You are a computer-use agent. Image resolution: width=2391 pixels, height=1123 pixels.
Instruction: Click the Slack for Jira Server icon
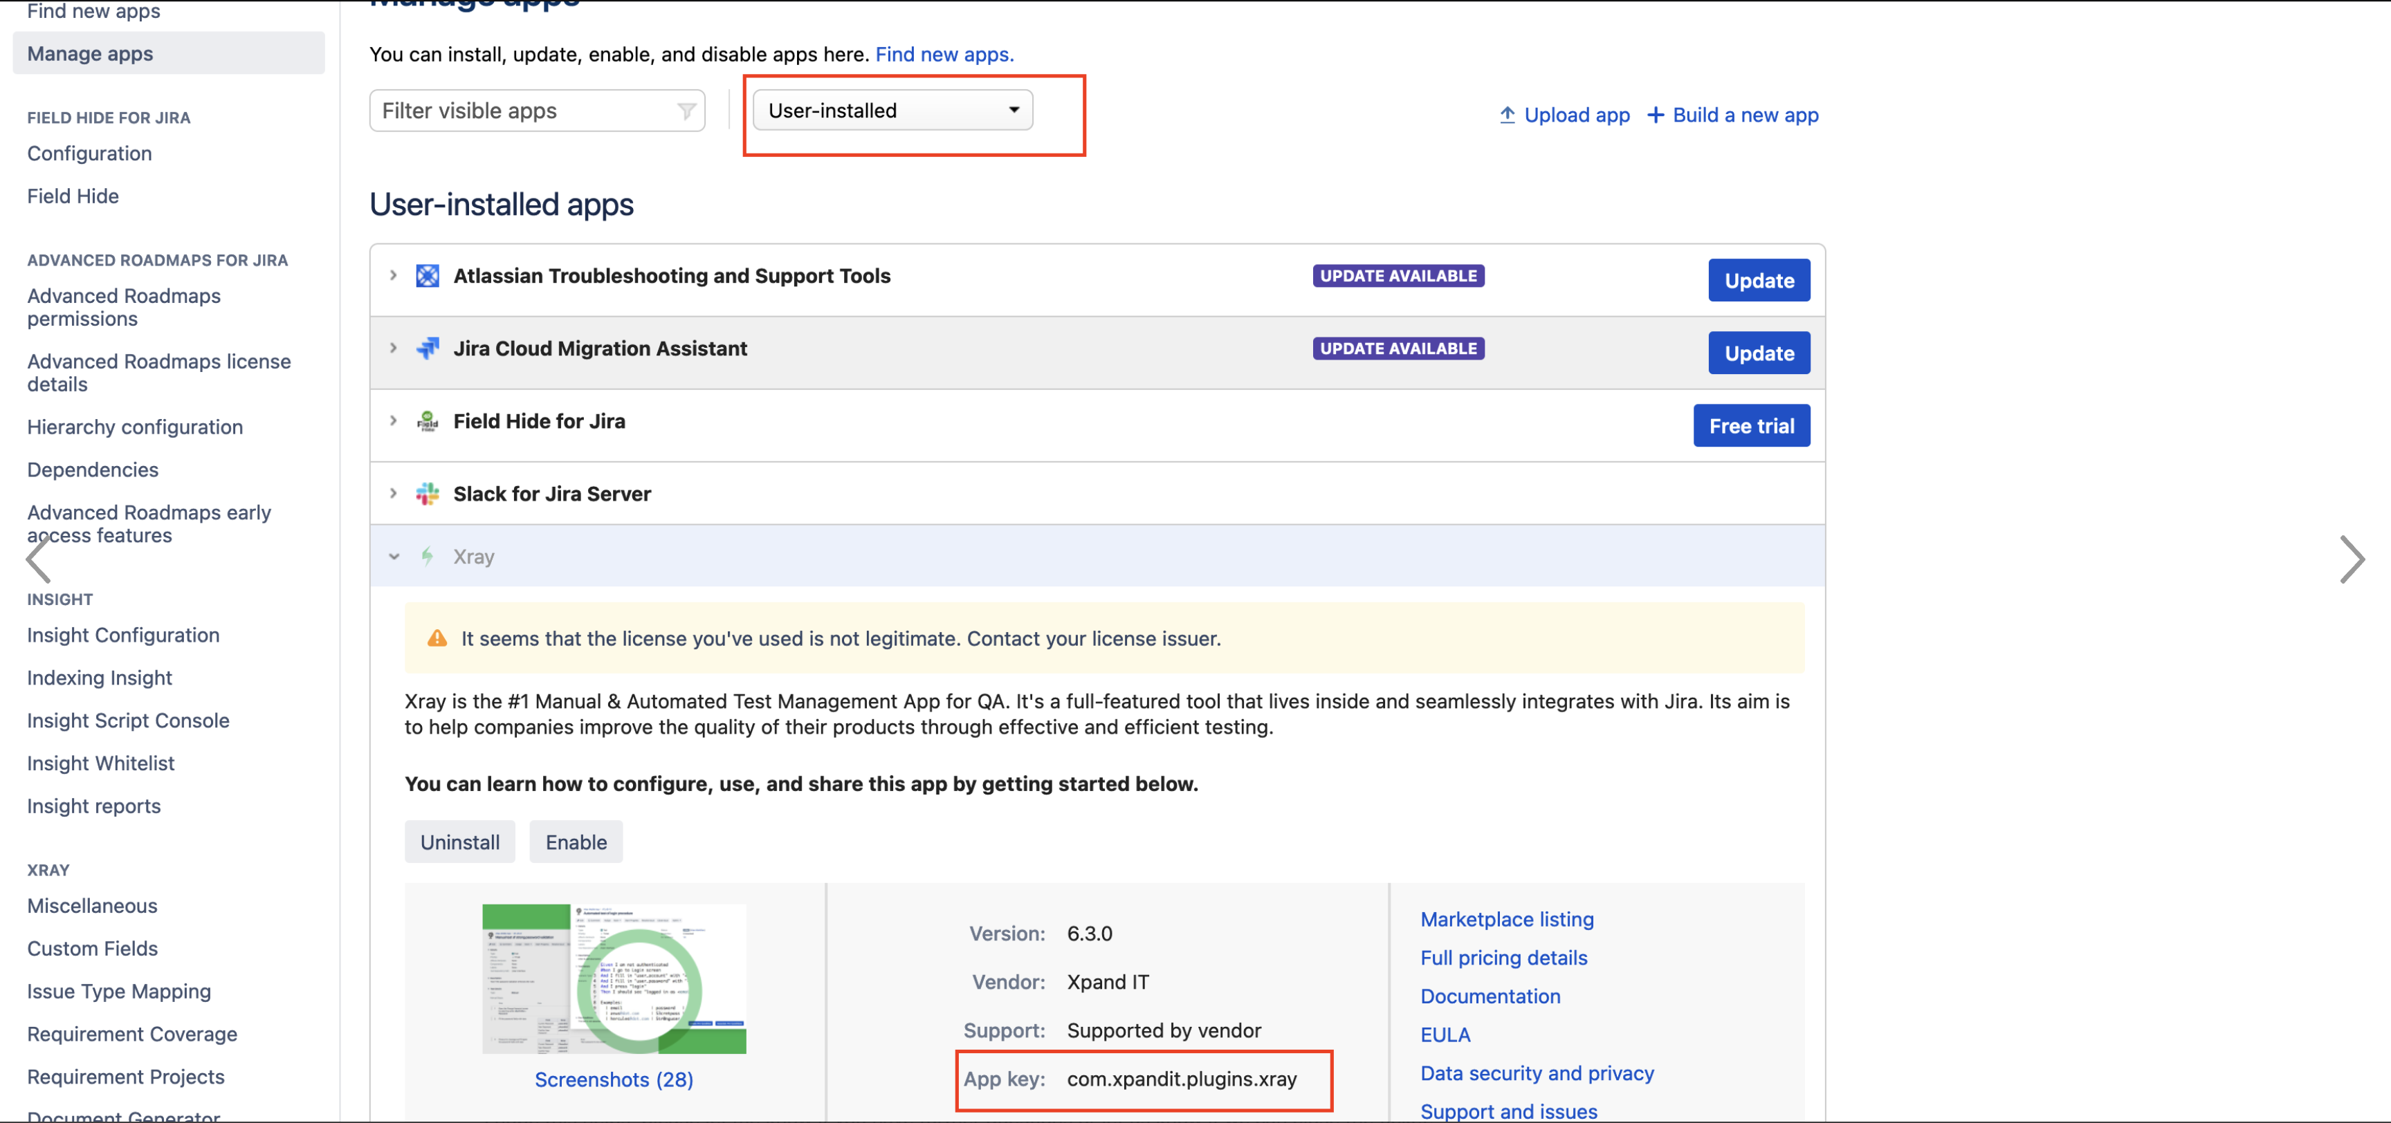tap(427, 494)
